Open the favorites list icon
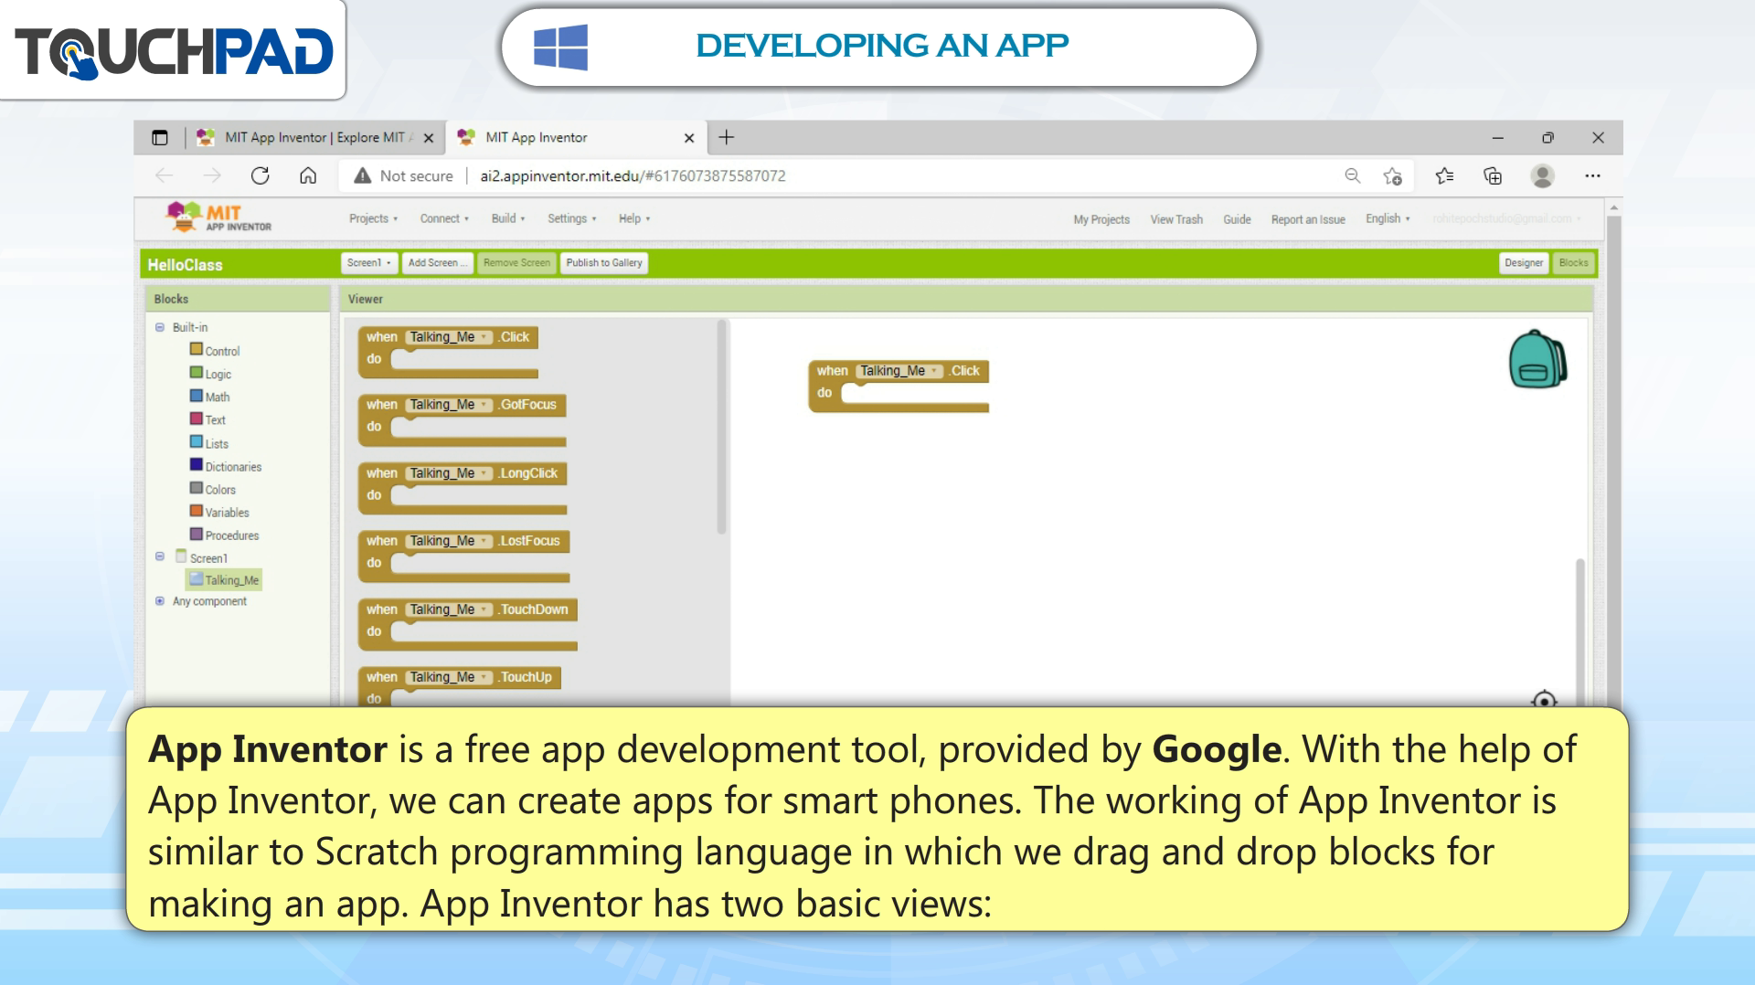1755x985 pixels. (x=1445, y=175)
